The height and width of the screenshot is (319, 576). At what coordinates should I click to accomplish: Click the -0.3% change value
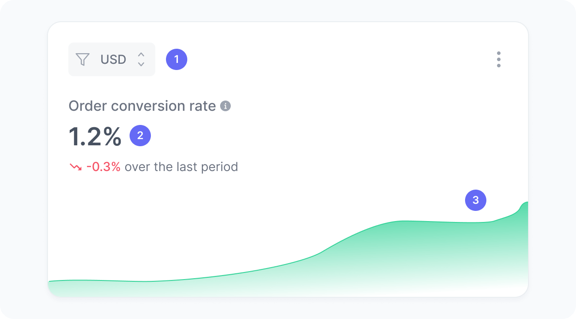coord(104,167)
